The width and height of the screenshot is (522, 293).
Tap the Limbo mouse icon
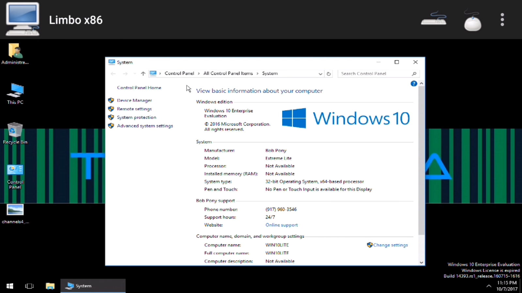pos(472,20)
